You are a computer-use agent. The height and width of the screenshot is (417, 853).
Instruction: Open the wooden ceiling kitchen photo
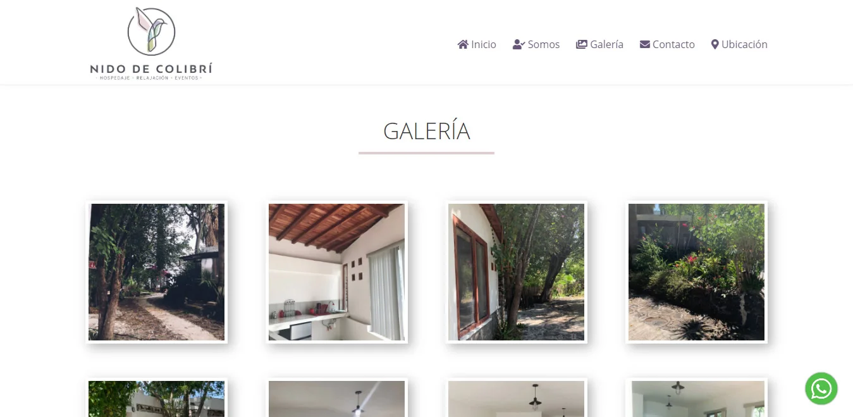336,272
